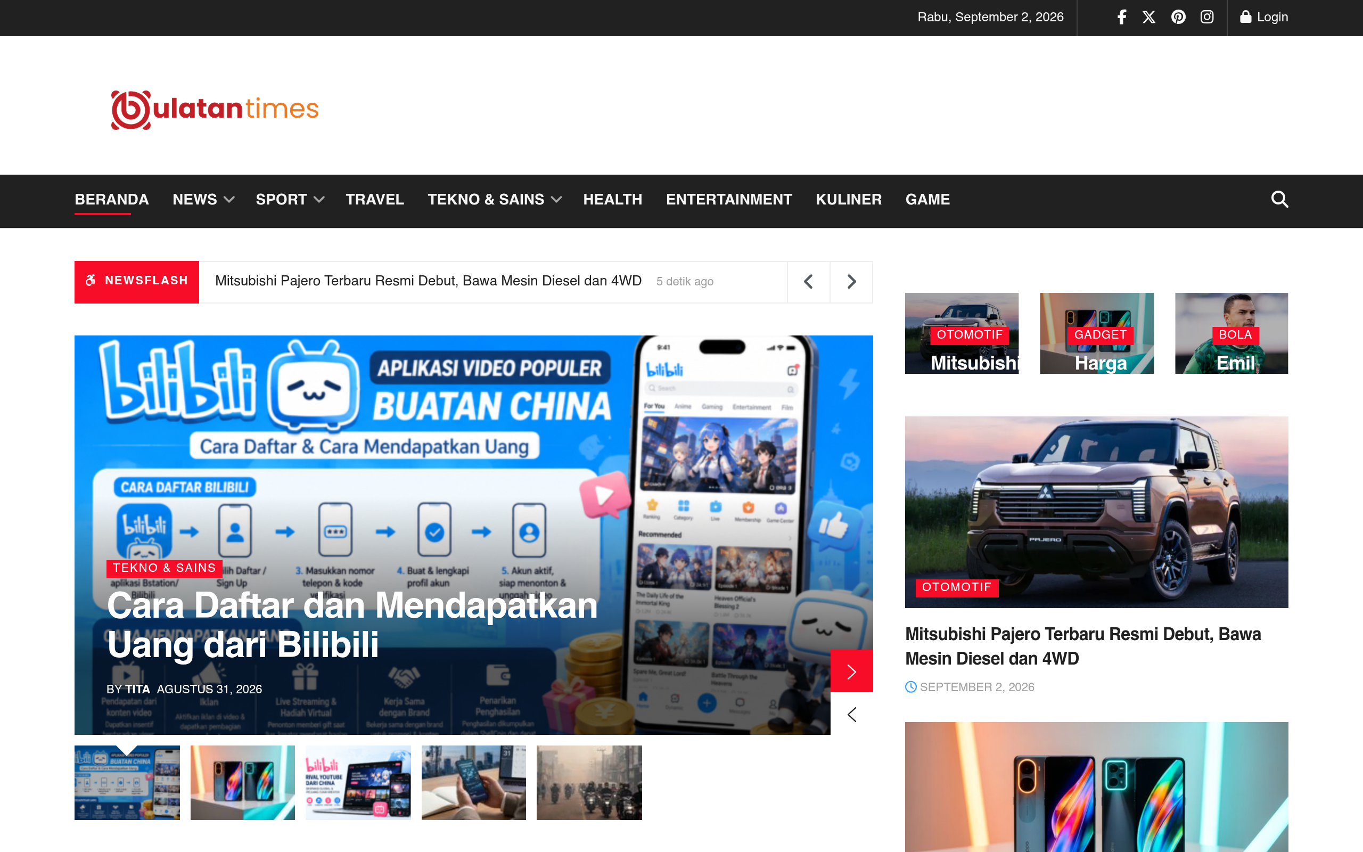
Task: Open the Sport menu item
Action: (x=281, y=200)
